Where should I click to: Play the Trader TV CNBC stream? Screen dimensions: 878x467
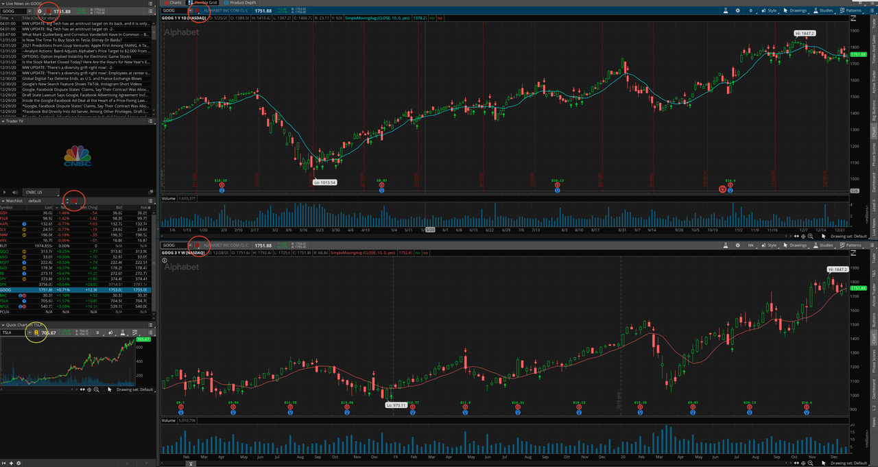point(5,193)
